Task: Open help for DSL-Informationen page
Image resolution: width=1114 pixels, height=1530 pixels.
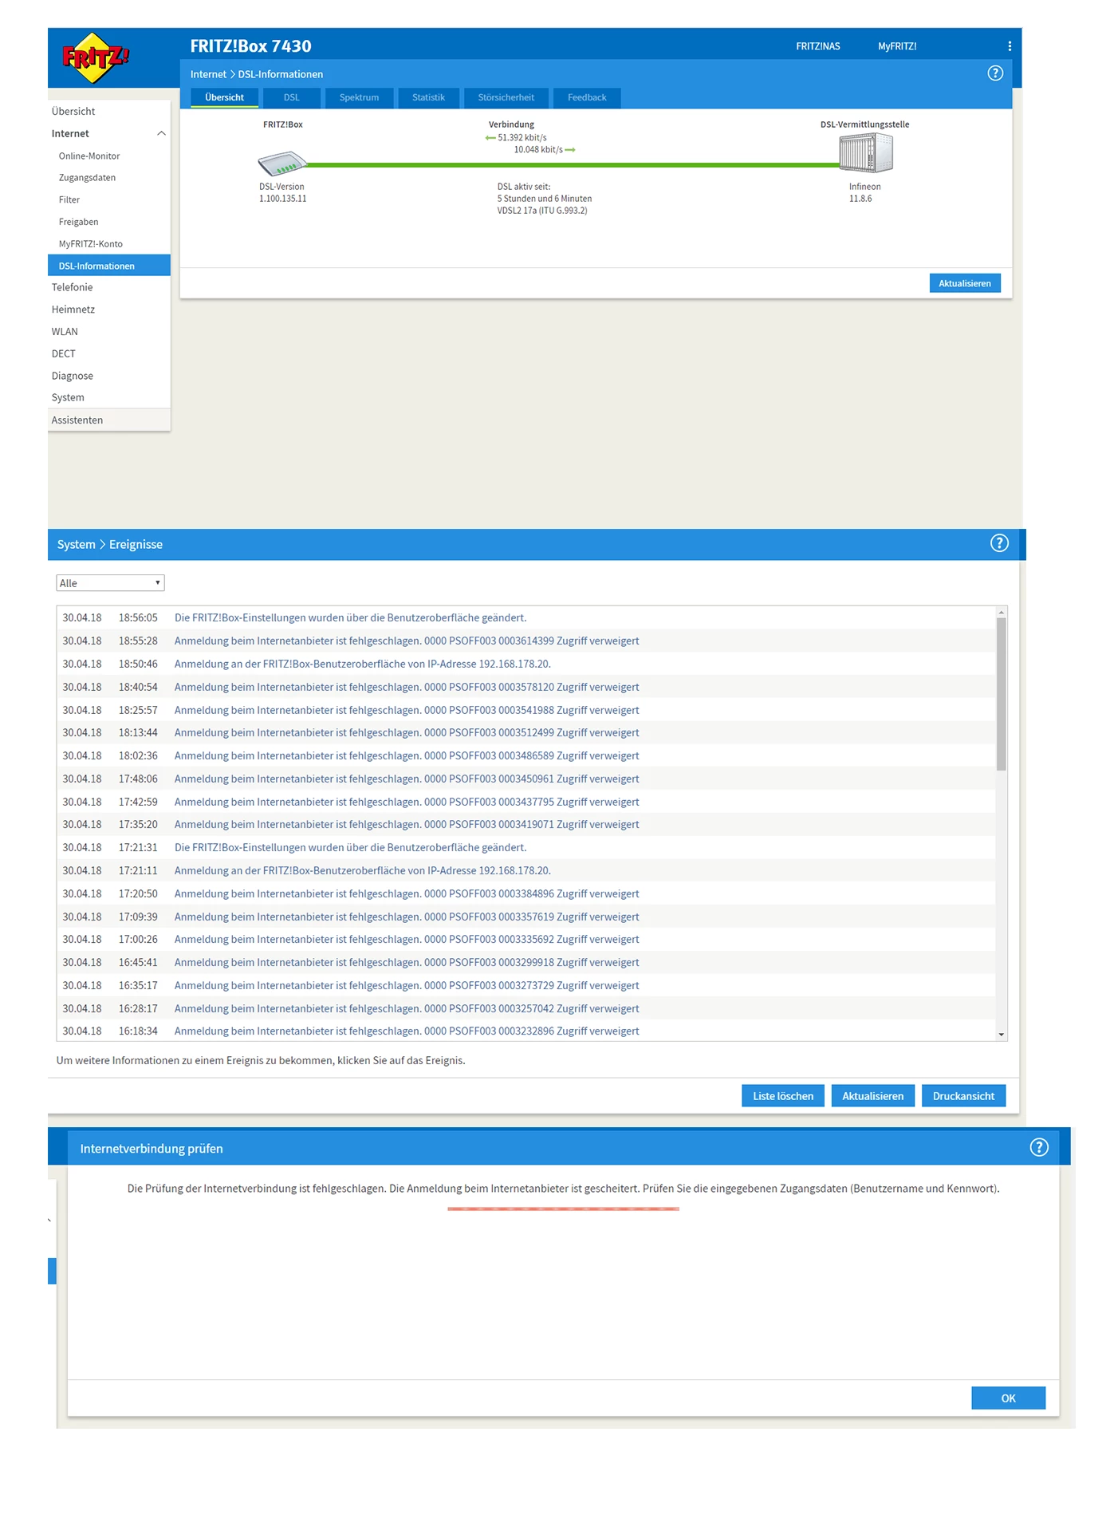Action: pos(995,73)
